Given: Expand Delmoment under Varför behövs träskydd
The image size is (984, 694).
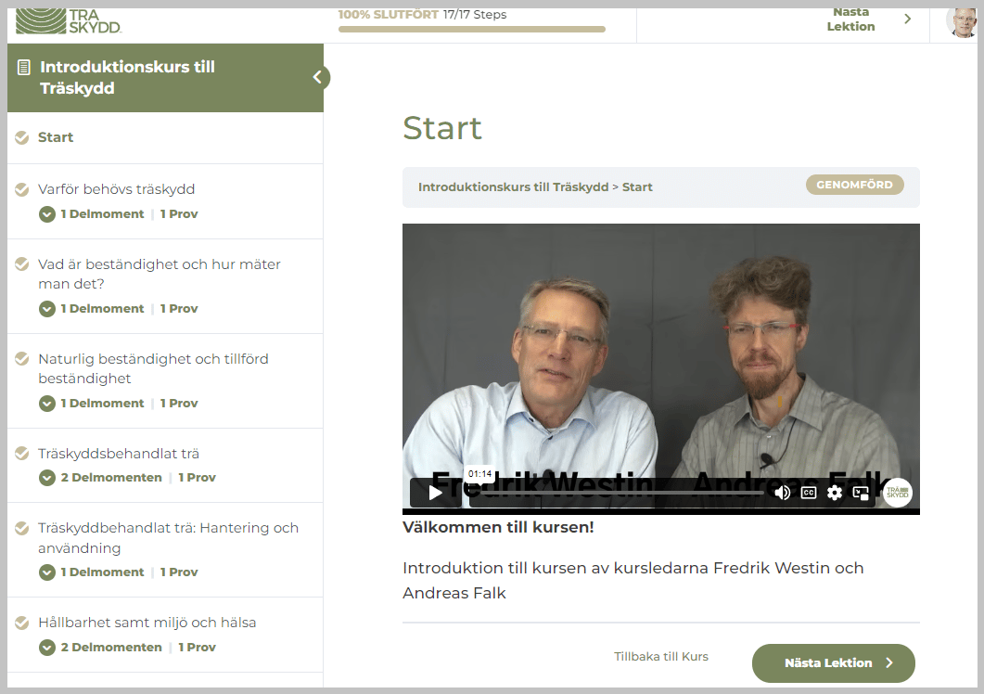Looking at the screenshot, I should coord(47,214).
